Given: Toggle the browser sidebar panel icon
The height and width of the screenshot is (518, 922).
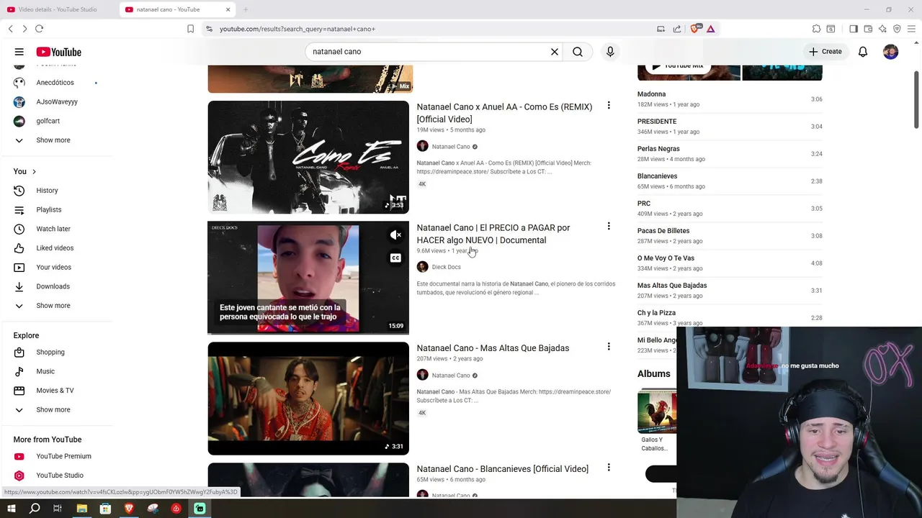Looking at the screenshot, I should coord(854,29).
